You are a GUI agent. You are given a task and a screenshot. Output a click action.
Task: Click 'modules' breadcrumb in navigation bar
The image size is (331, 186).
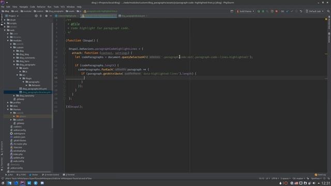[x=26, y=11]
